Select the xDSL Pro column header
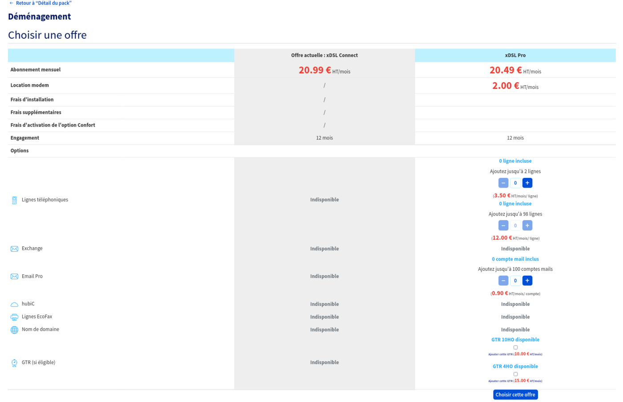623x402 pixels. click(x=515, y=56)
